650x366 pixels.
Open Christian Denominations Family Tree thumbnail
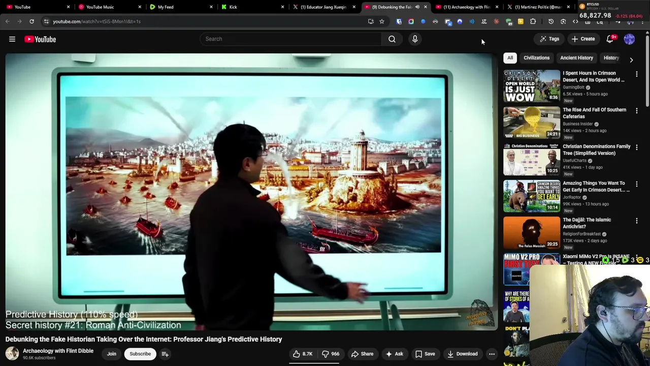(532, 159)
